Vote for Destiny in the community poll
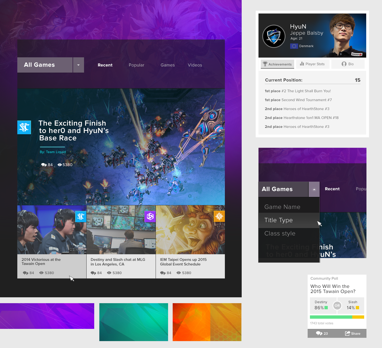 point(321,305)
